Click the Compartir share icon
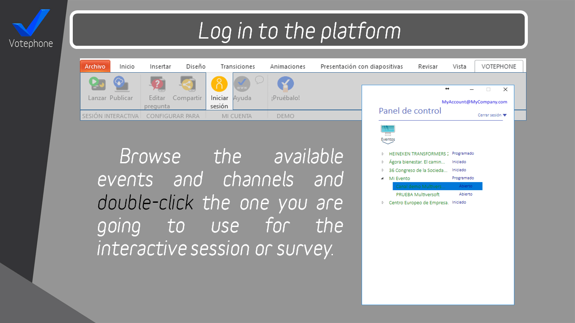This screenshot has width=575, height=323. (187, 83)
